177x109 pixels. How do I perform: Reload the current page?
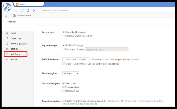(x=22, y=10)
